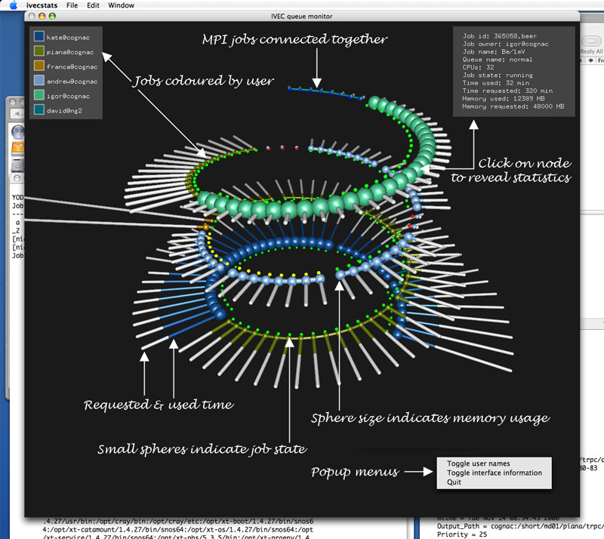The image size is (604, 539).
Task: Close the IVEC queue monitor window
Action: (x=32, y=16)
